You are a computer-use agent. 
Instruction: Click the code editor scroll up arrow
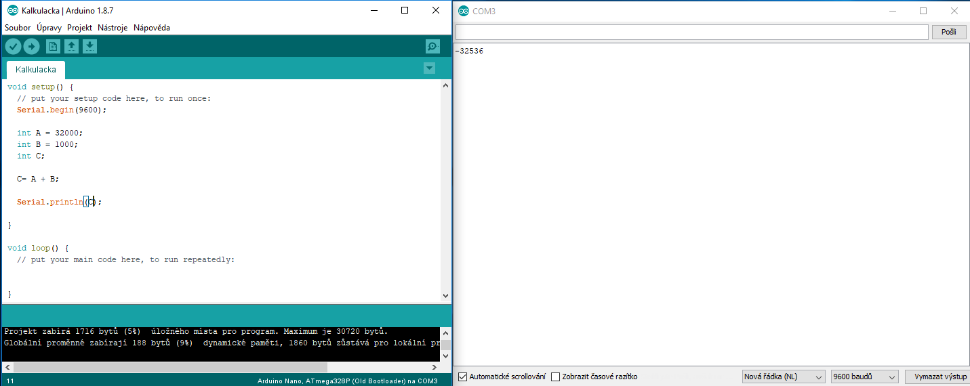445,86
